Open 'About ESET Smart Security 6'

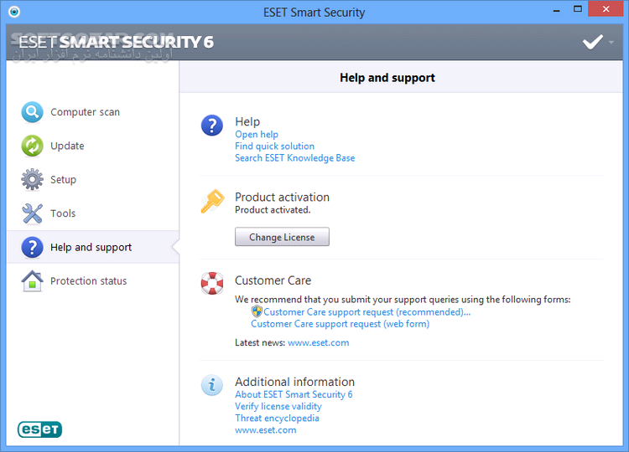[294, 394]
